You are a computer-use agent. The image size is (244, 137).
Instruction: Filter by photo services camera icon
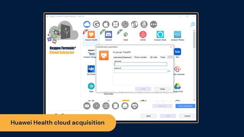(x=106, y=106)
